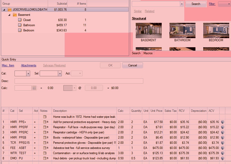Click the Bathroom subtotal $459.17
Image resolution: width=231 pixels, height=164 pixels.
point(62,25)
